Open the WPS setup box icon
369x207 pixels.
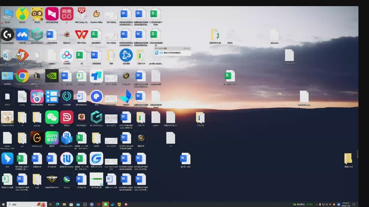82,15
